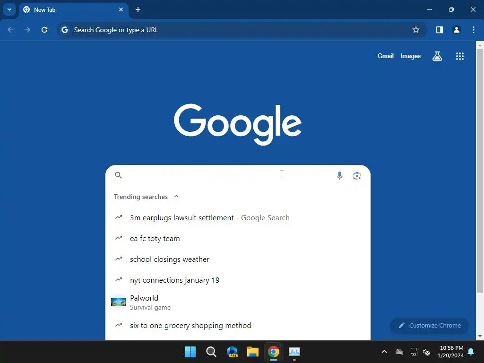Click scrollbar down arrow

pyautogui.click(x=480, y=336)
